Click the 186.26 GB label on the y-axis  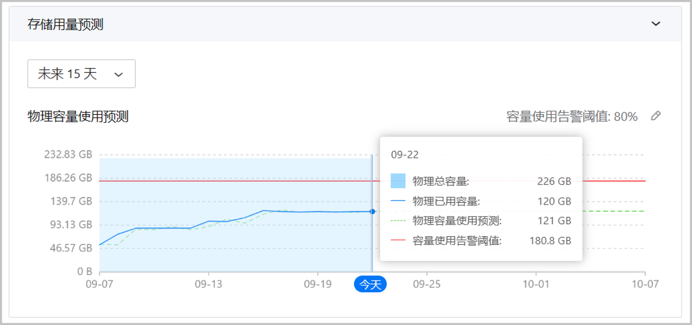click(x=68, y=177)
